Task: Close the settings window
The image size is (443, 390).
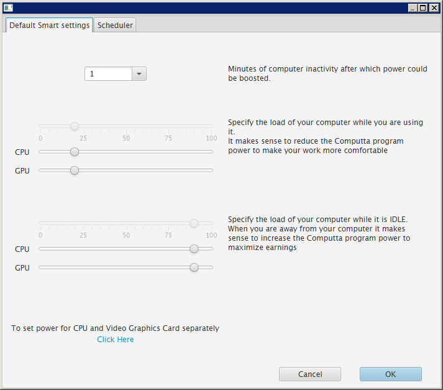Action: pos(434,8)
